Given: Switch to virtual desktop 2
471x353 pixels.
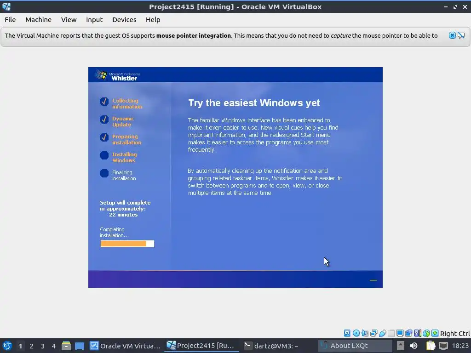Looking at the screenshot, I should pyautogui.click(x=32, y=346).
